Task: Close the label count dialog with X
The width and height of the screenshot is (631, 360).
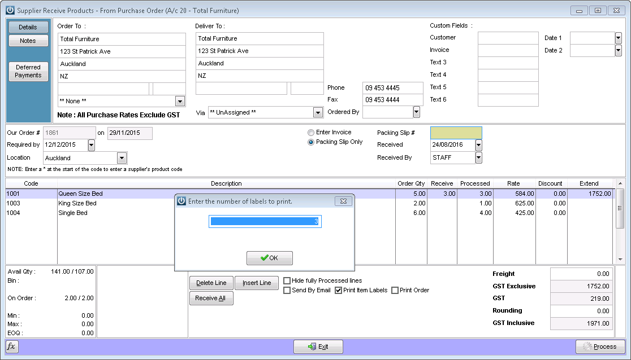Action: pyautogui.click(x=343, y=201)
